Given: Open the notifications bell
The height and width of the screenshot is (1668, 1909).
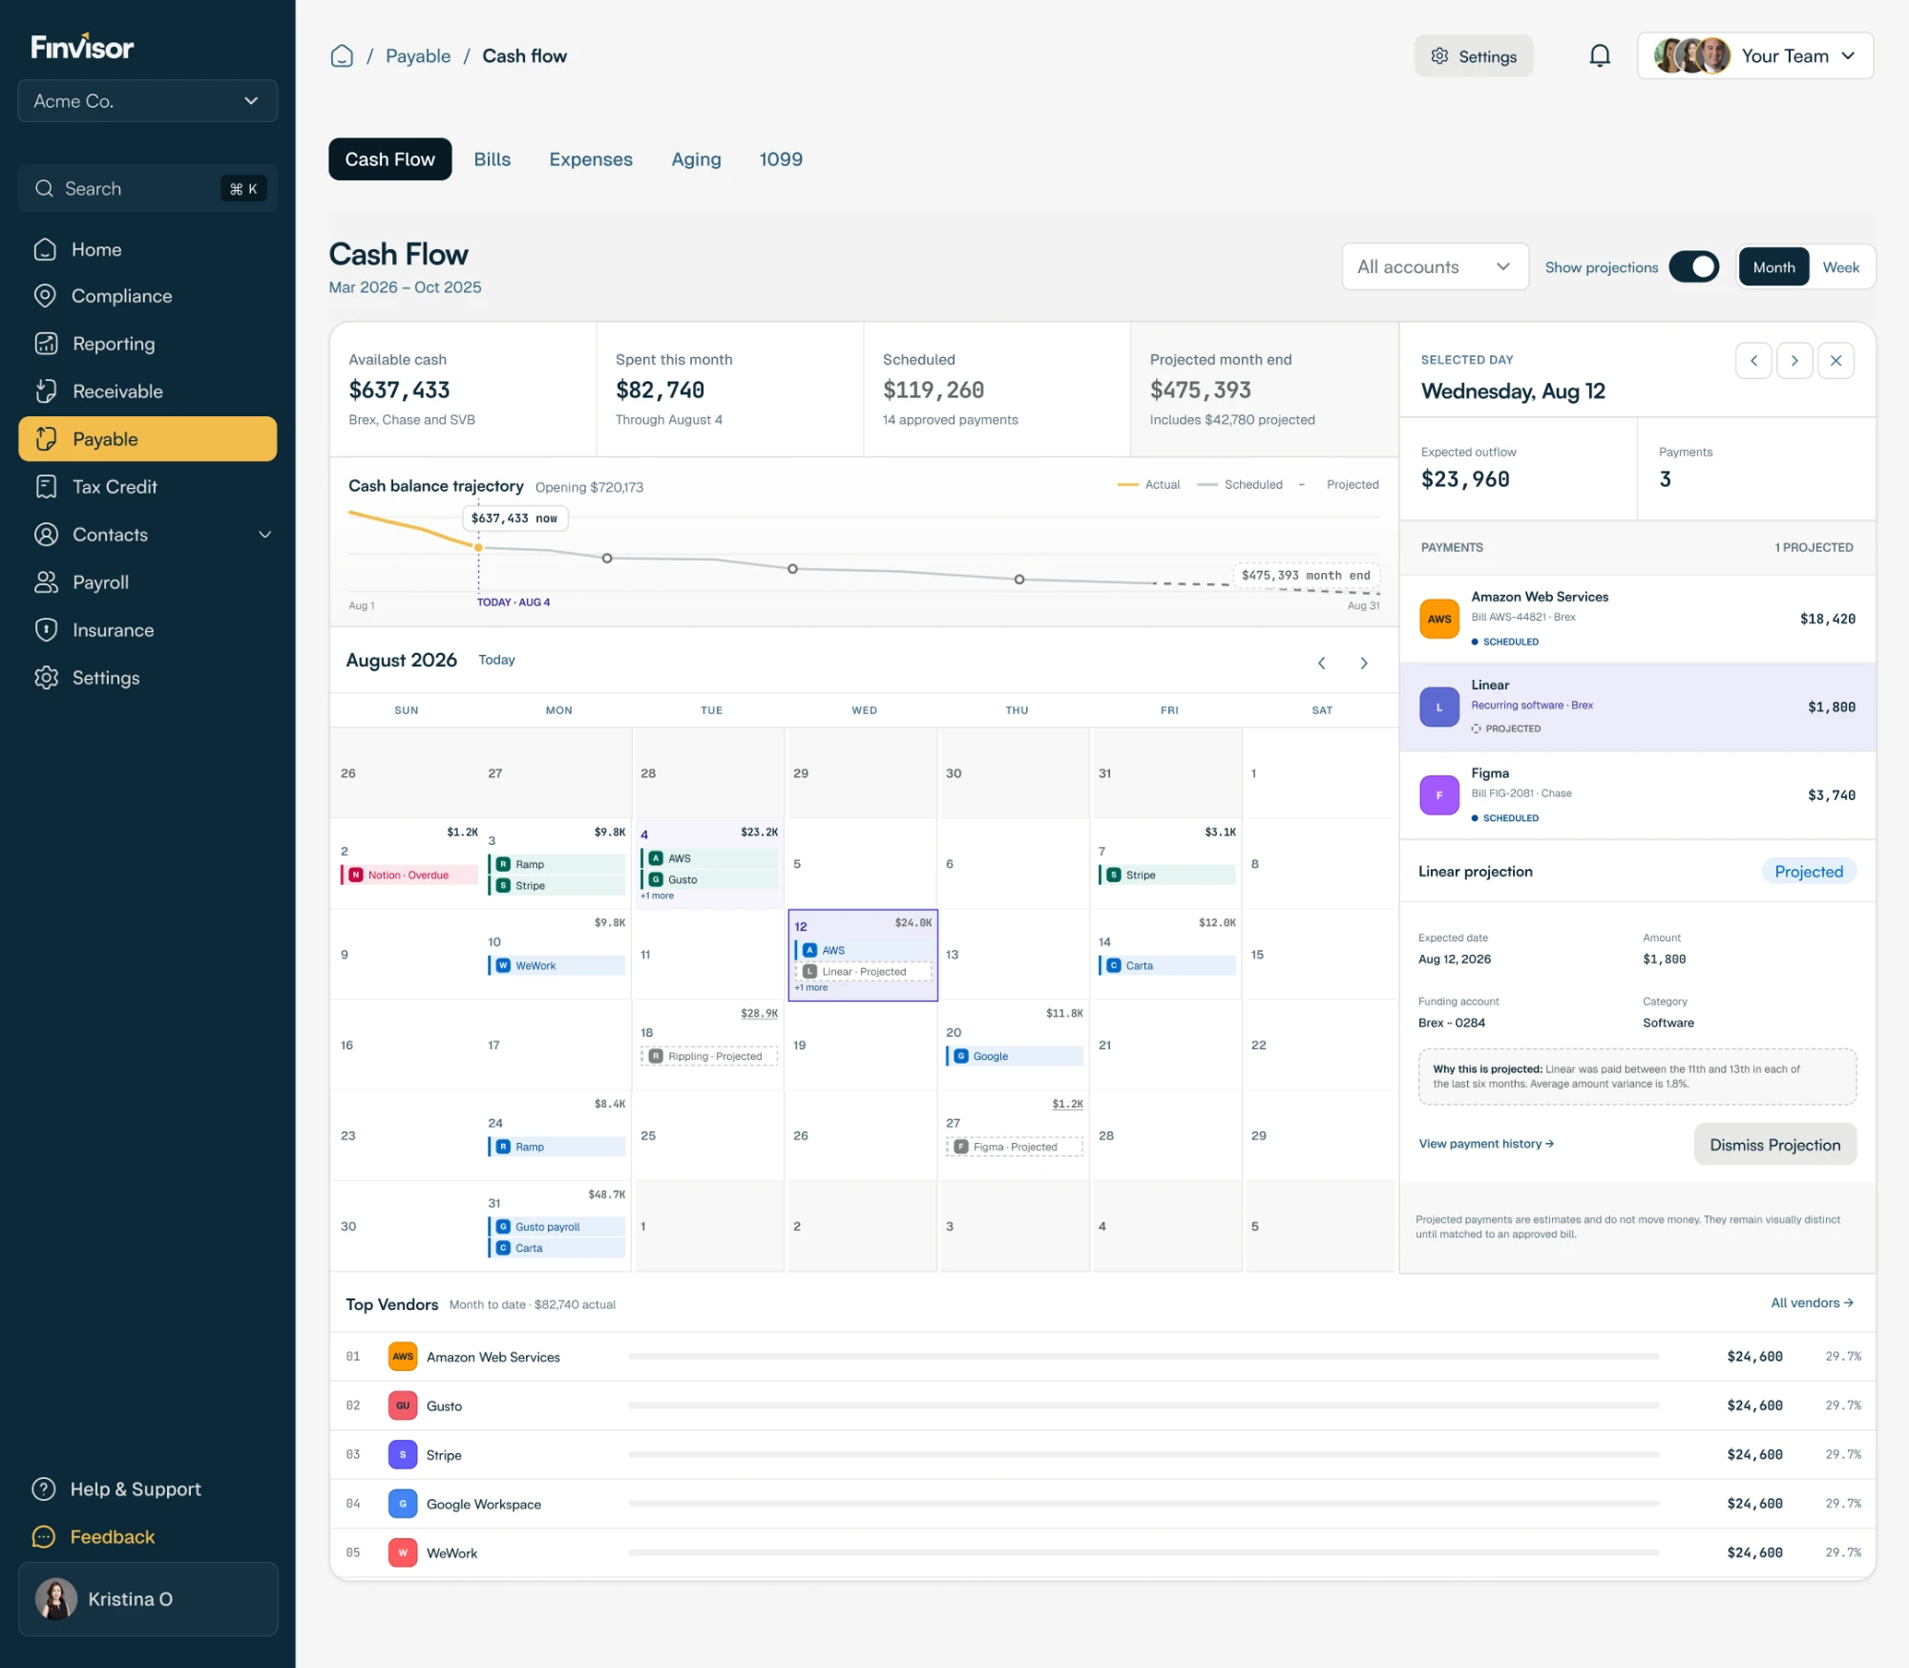Looking at the screenshot, I should pos(1600,56).
